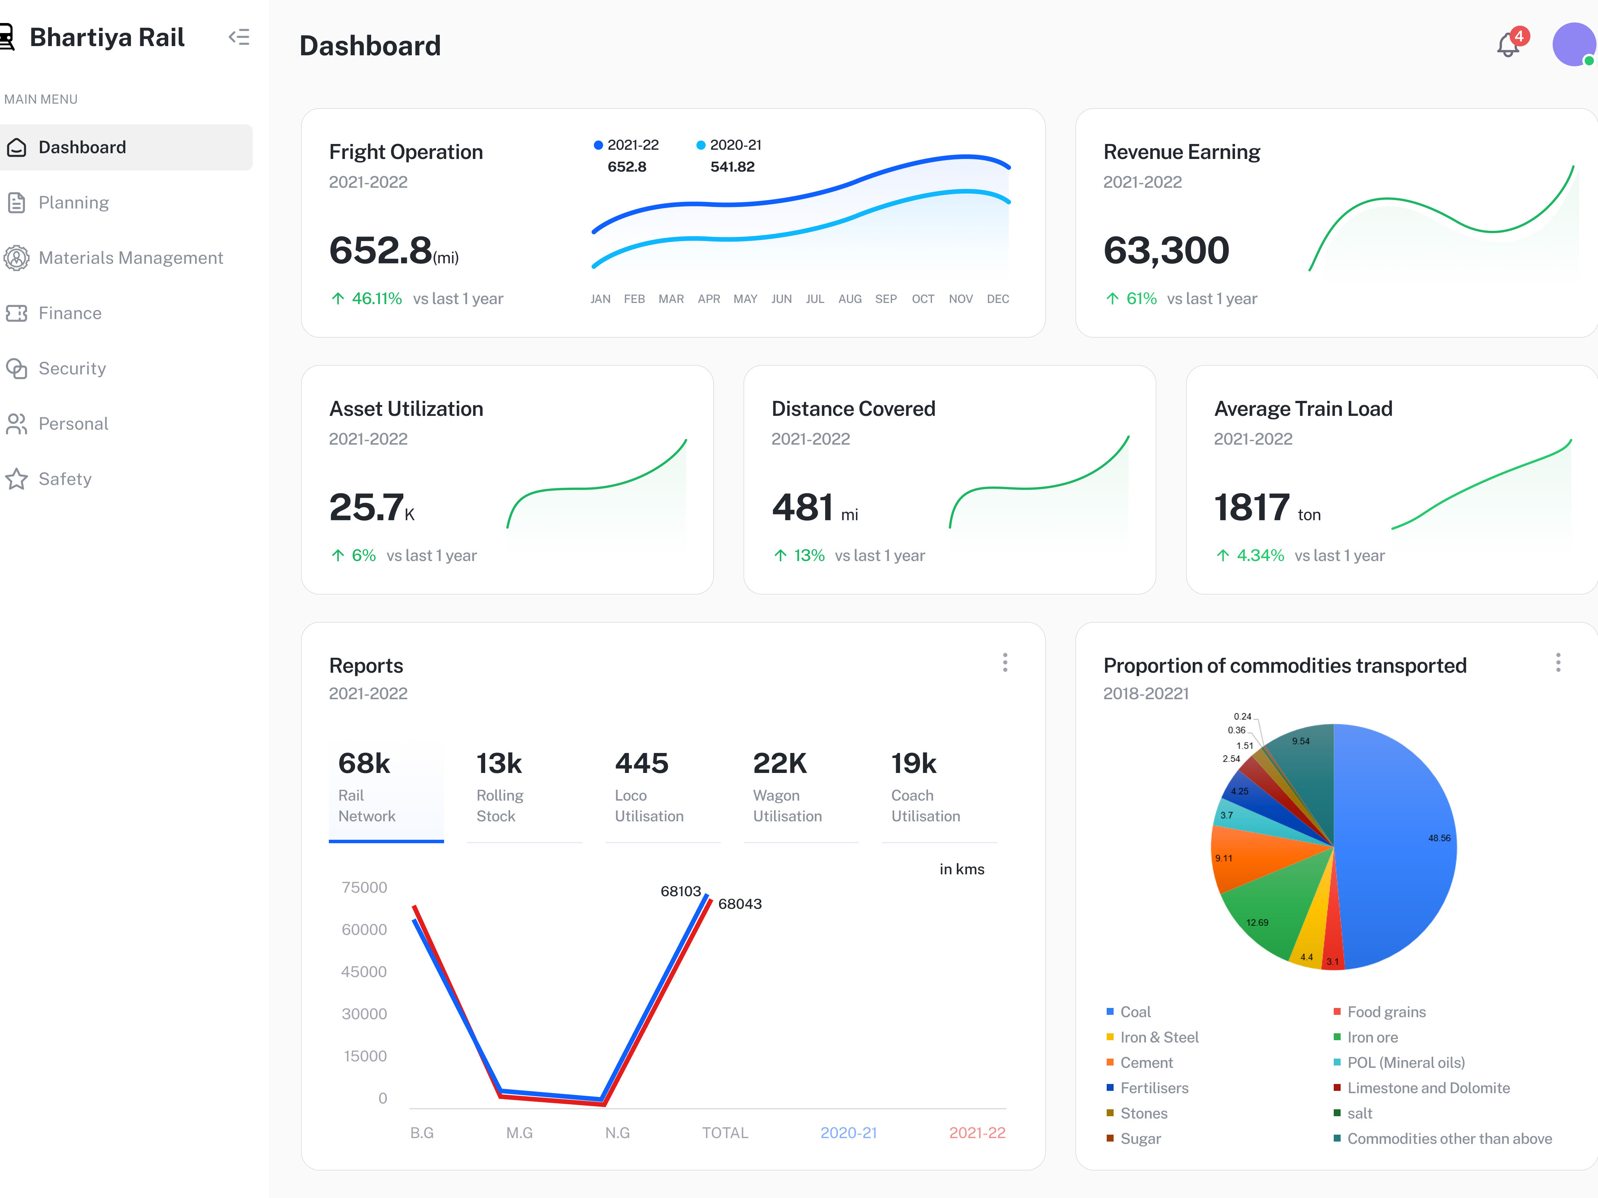Screen dimensions: 1598x1198
Task: Click the Personal users icon
Action: click(17, 424)
